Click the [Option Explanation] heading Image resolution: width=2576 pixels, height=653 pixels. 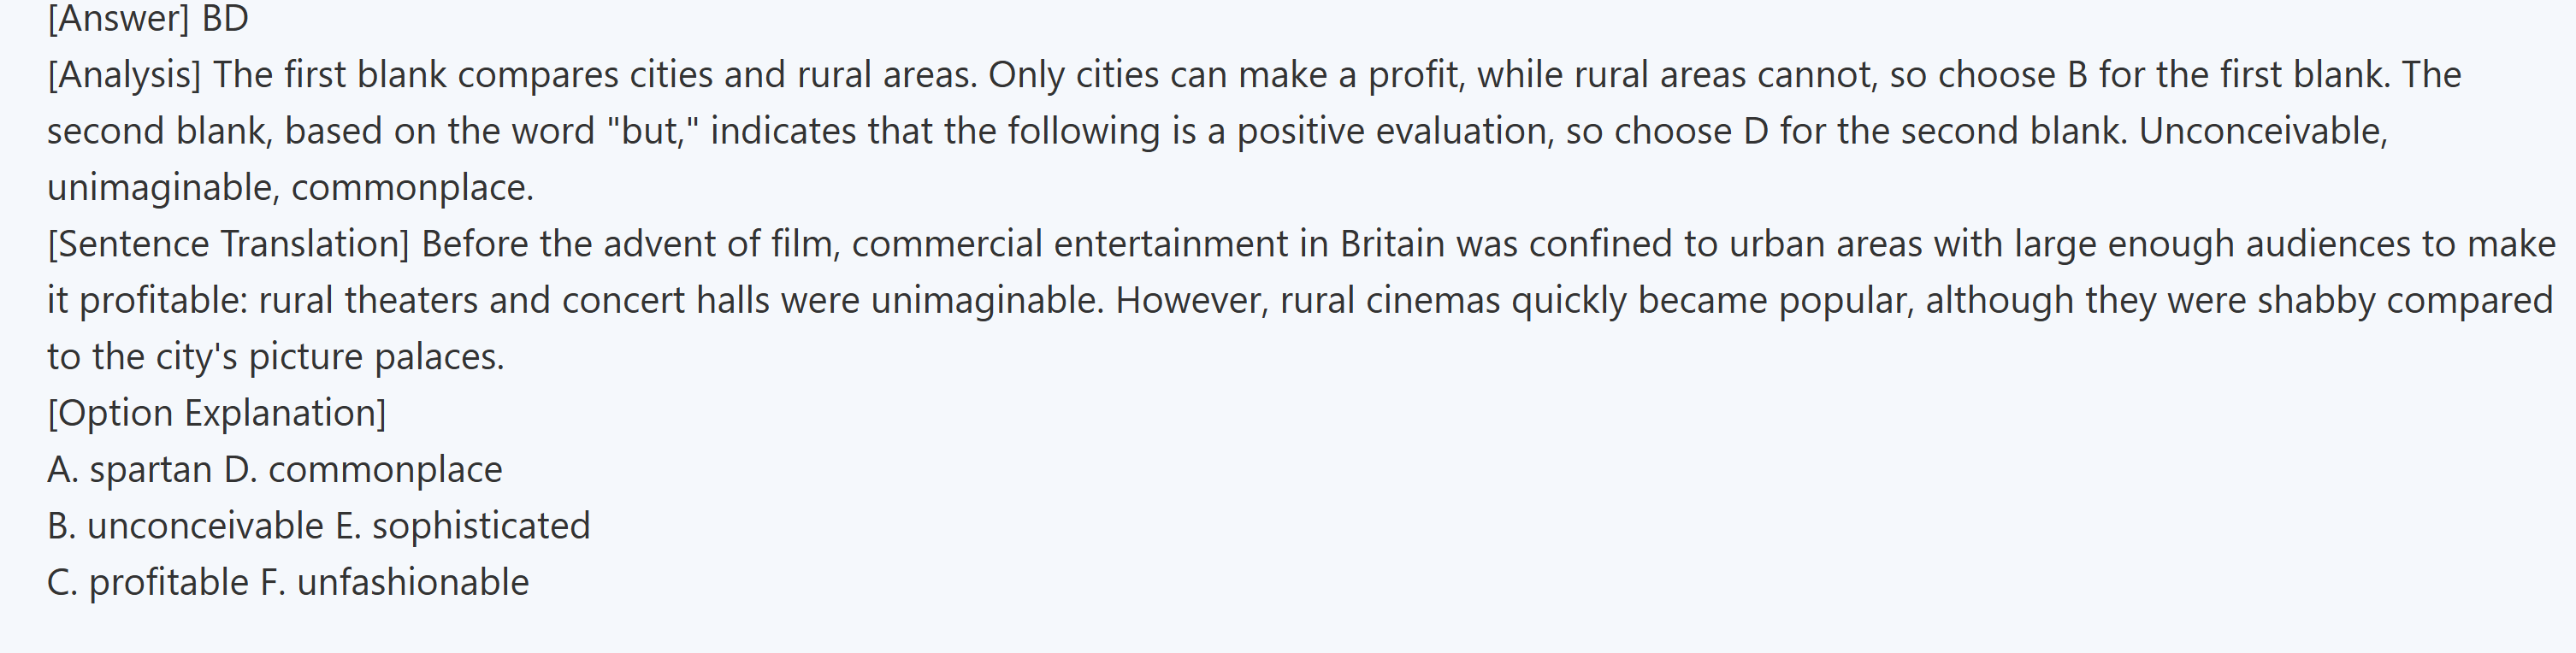click(x=216, y=413)
